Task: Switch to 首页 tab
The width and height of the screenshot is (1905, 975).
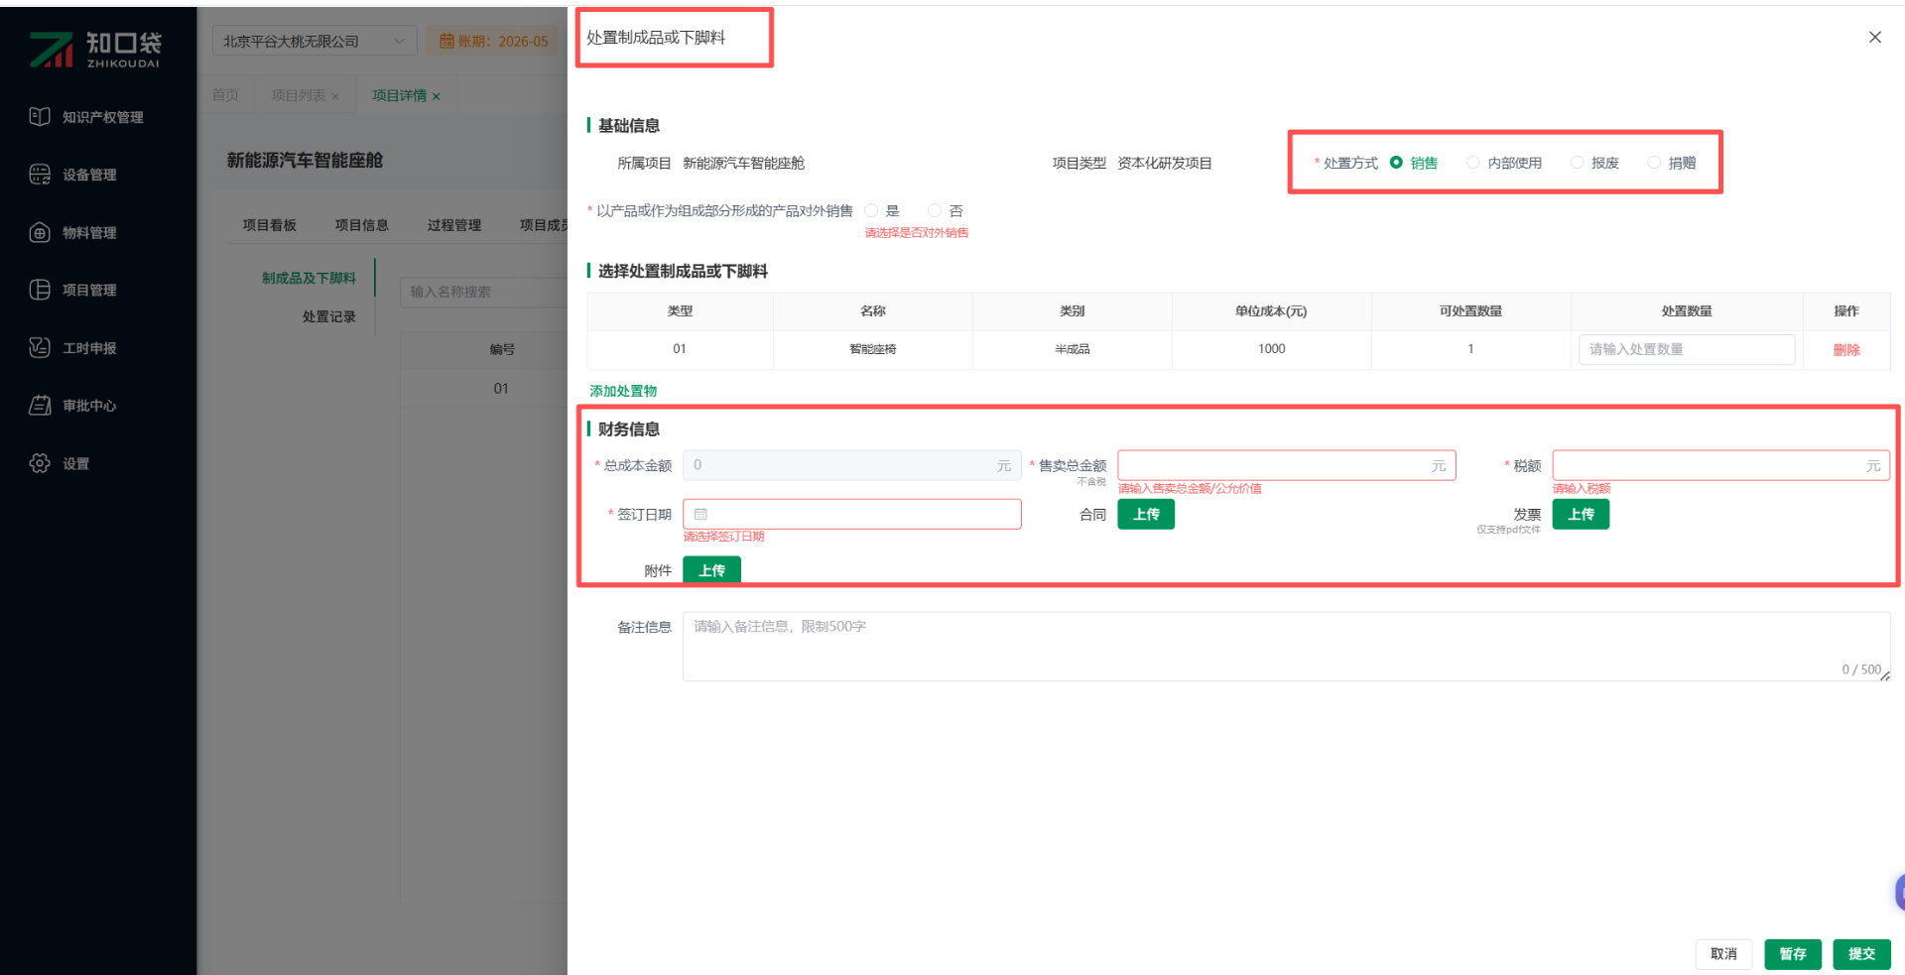Action: coord(225,95)
